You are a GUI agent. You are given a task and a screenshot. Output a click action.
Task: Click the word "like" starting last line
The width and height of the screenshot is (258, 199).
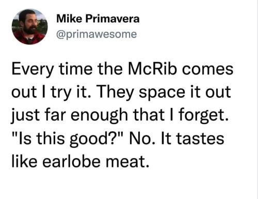24,161
